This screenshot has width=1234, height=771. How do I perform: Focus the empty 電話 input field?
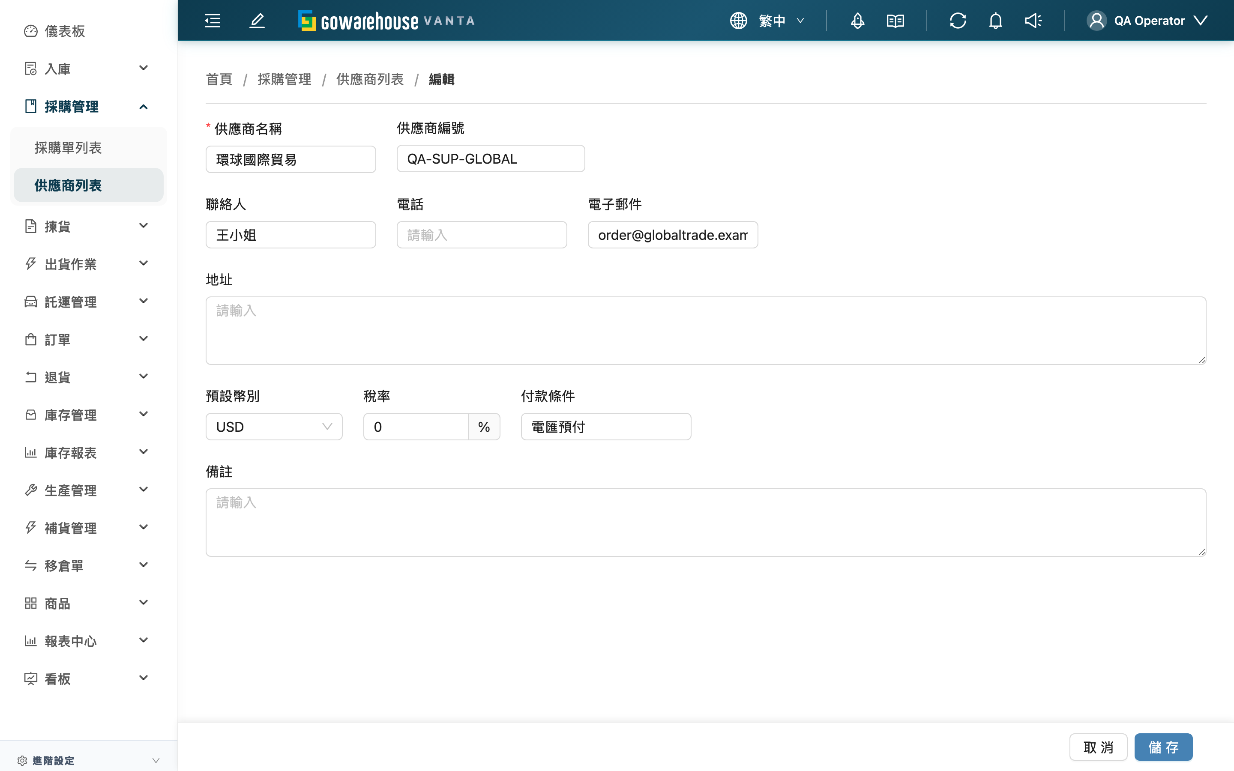[481, 235]
